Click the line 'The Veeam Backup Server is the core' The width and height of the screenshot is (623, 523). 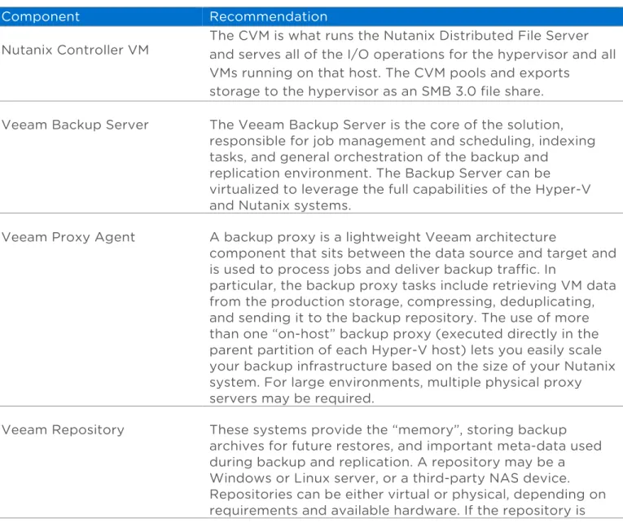(386, 125)
